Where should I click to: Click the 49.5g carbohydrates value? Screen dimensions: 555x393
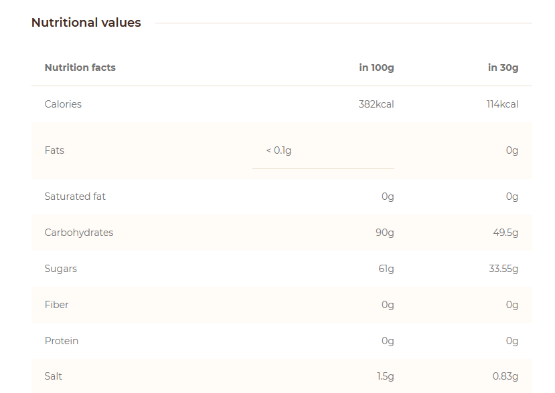pos(505,233)
